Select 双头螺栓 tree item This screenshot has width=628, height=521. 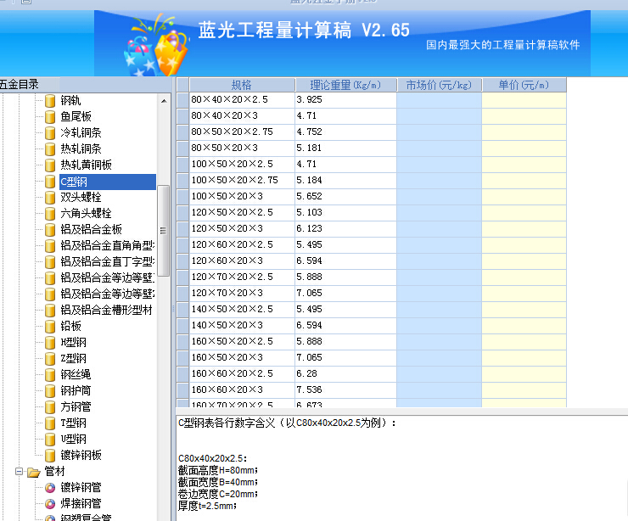tap(81, 198)
